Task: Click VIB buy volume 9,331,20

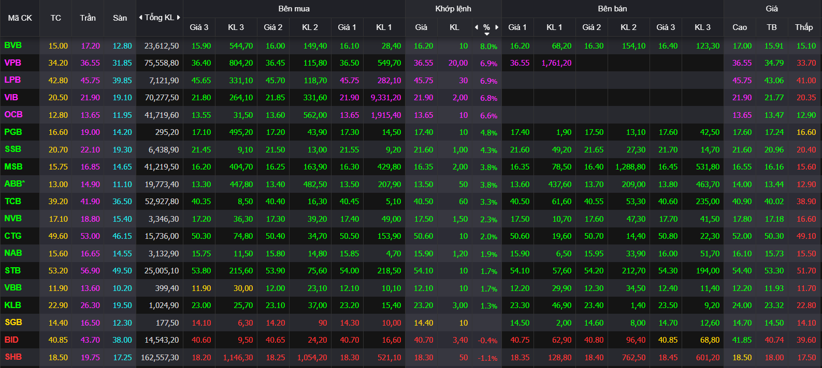Action: click(386, 98)
